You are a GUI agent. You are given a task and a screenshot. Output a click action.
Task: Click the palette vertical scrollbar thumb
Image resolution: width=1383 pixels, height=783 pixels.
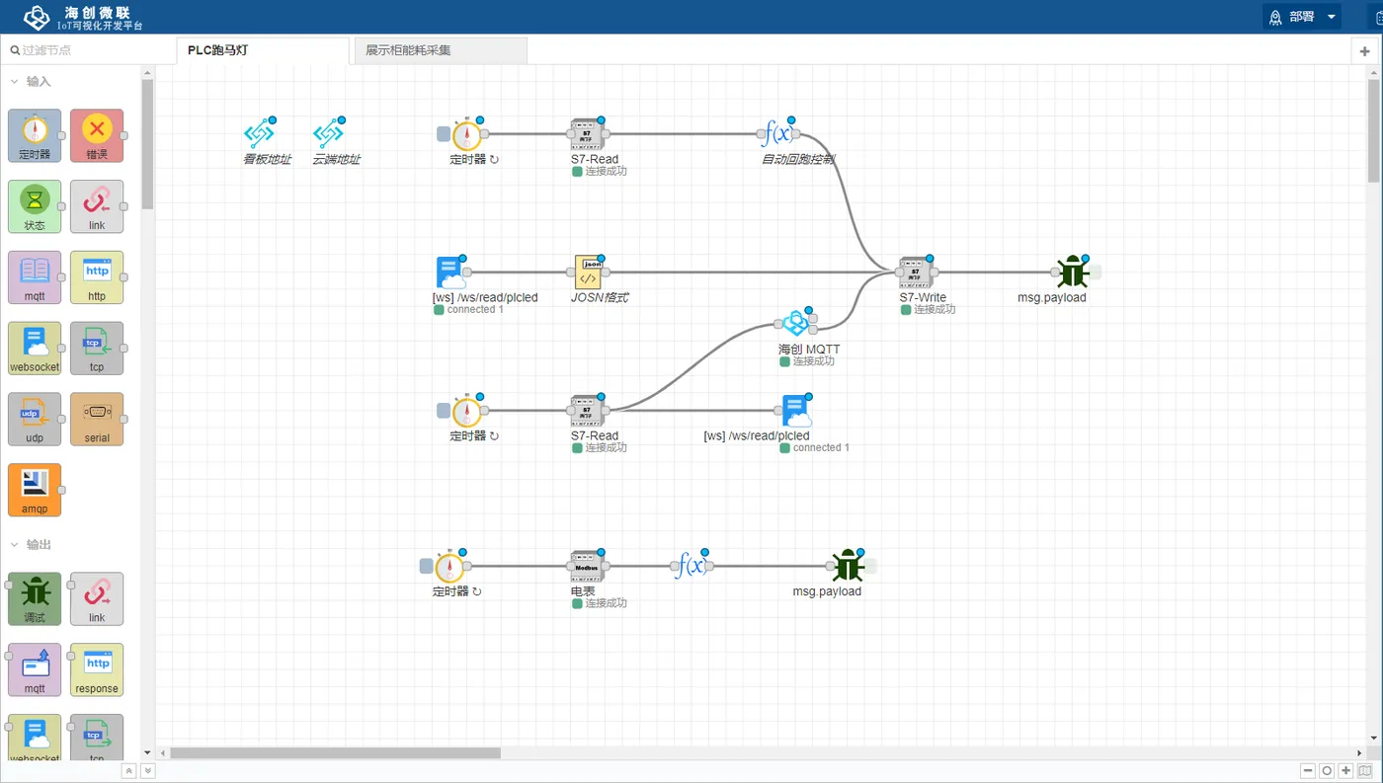click(148, 144)
